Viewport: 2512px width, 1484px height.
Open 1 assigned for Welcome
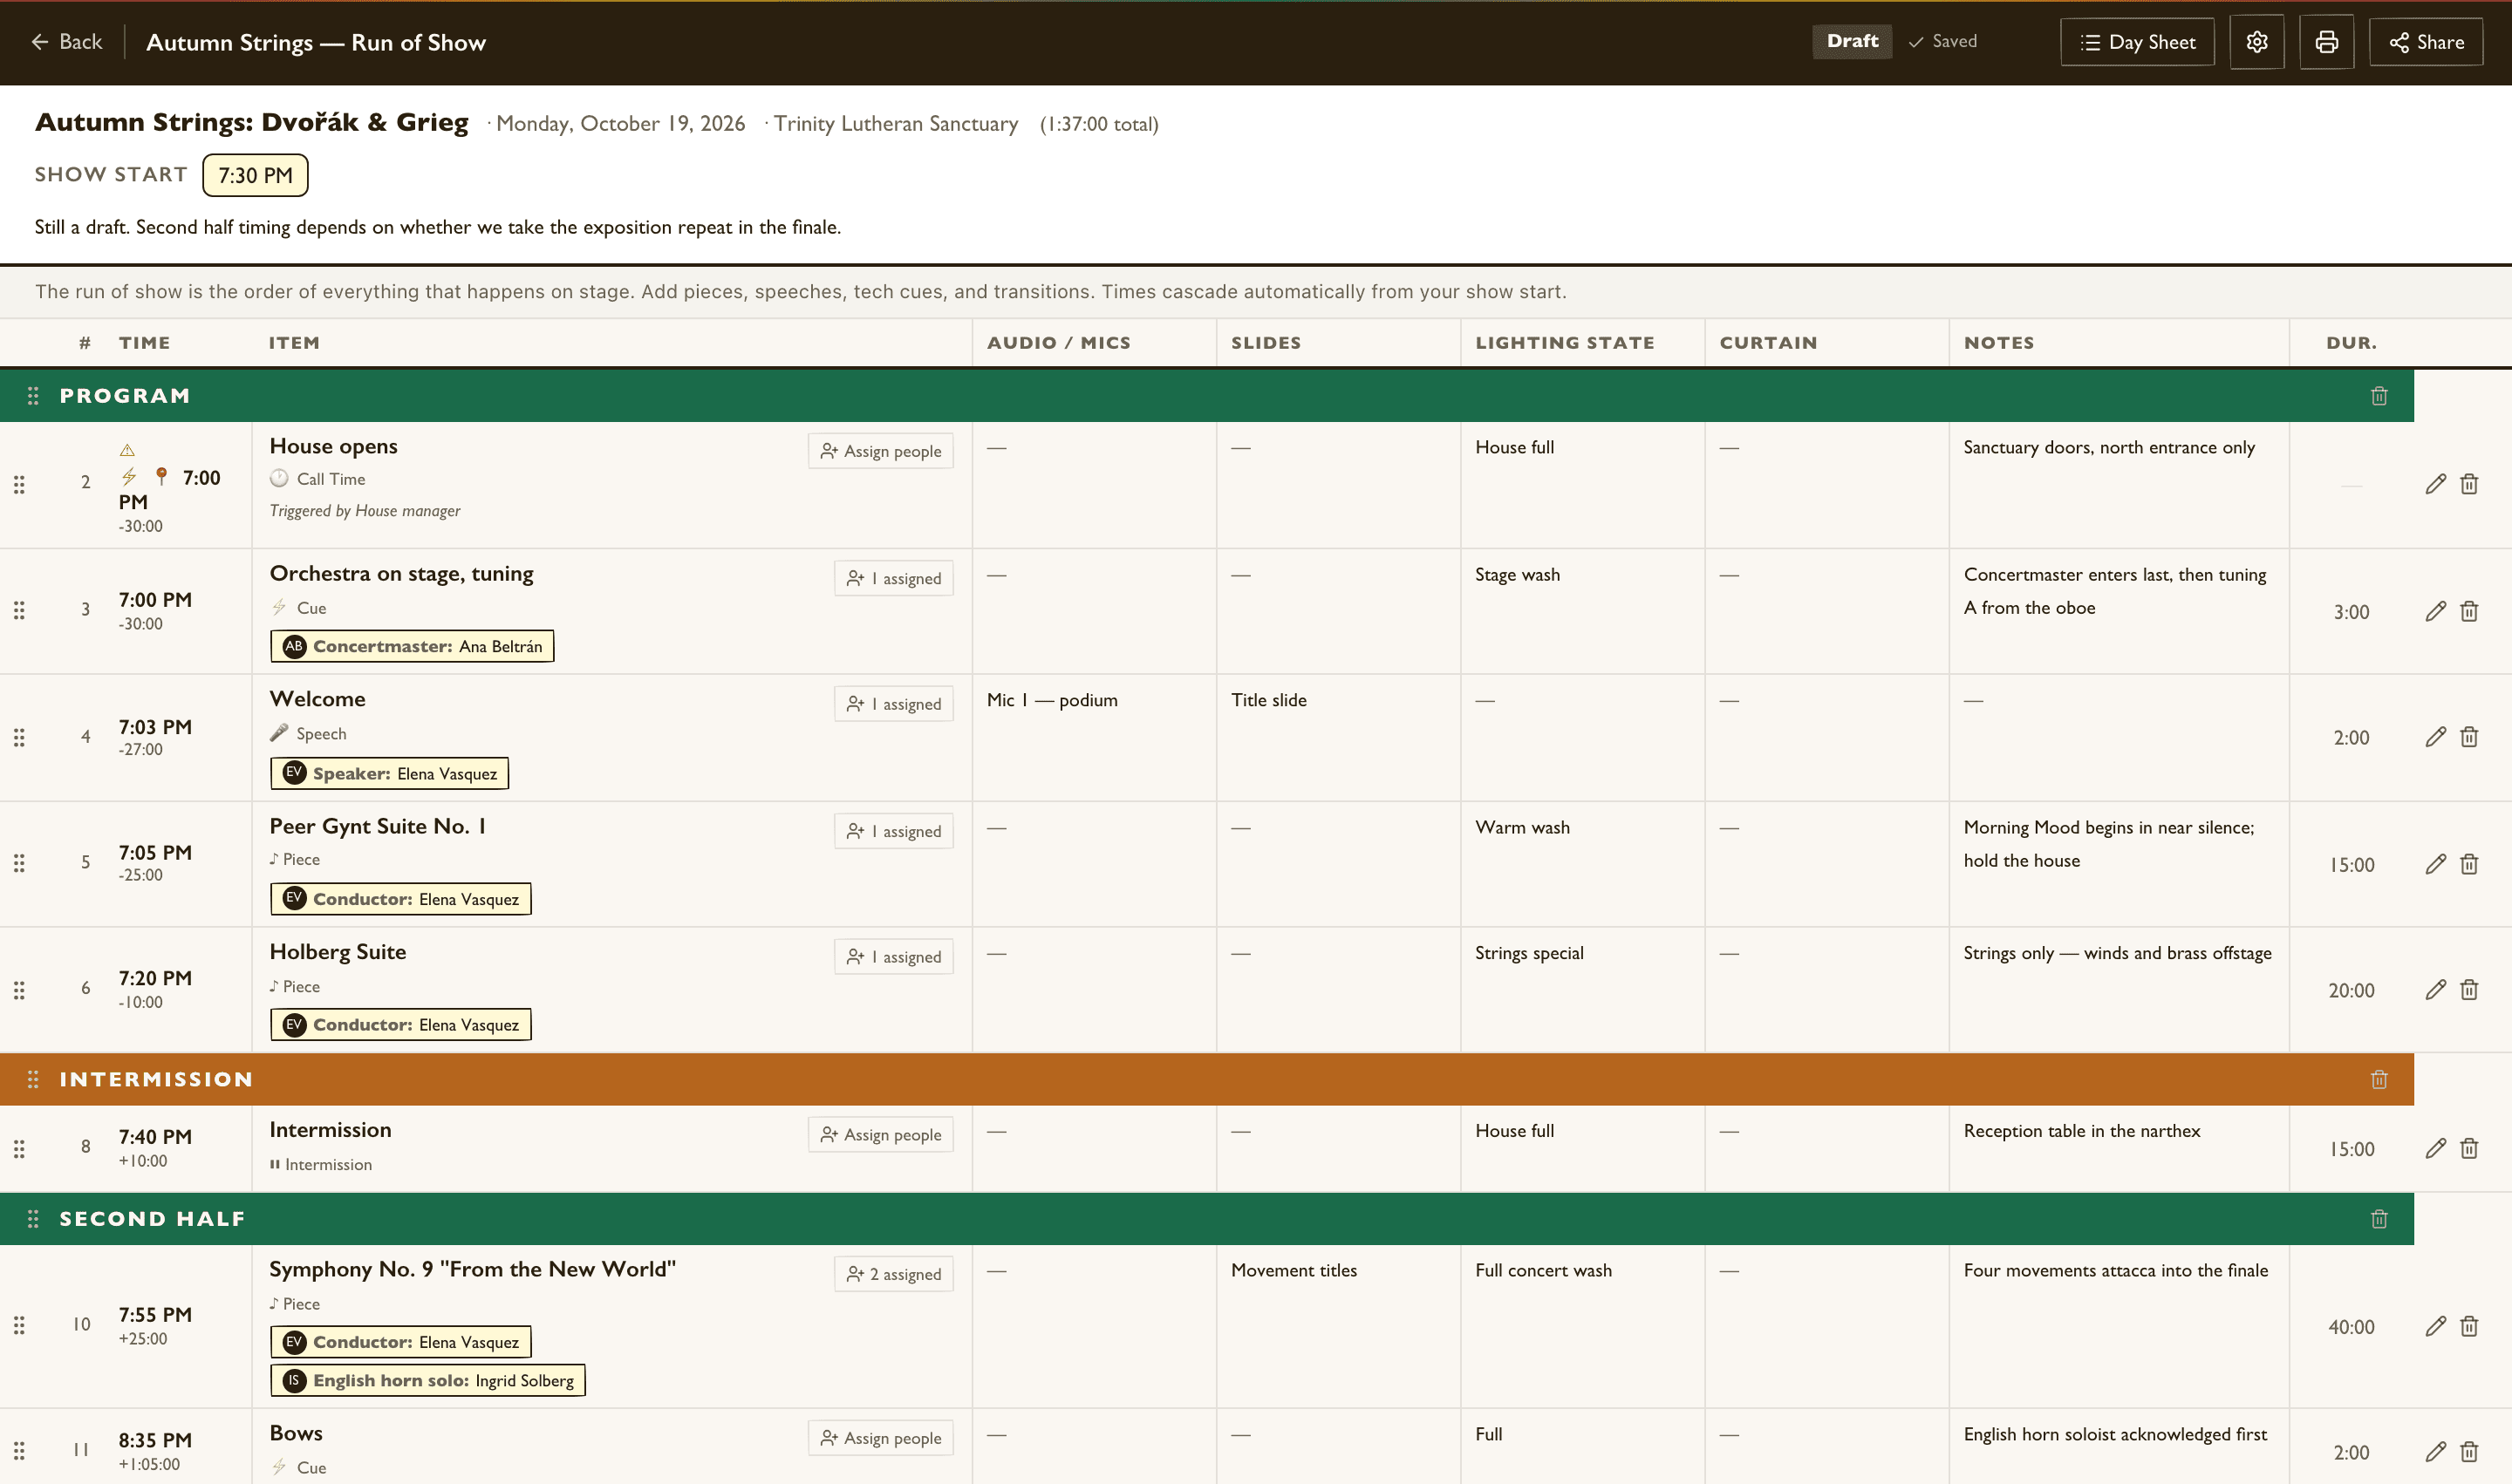point(893,704)
